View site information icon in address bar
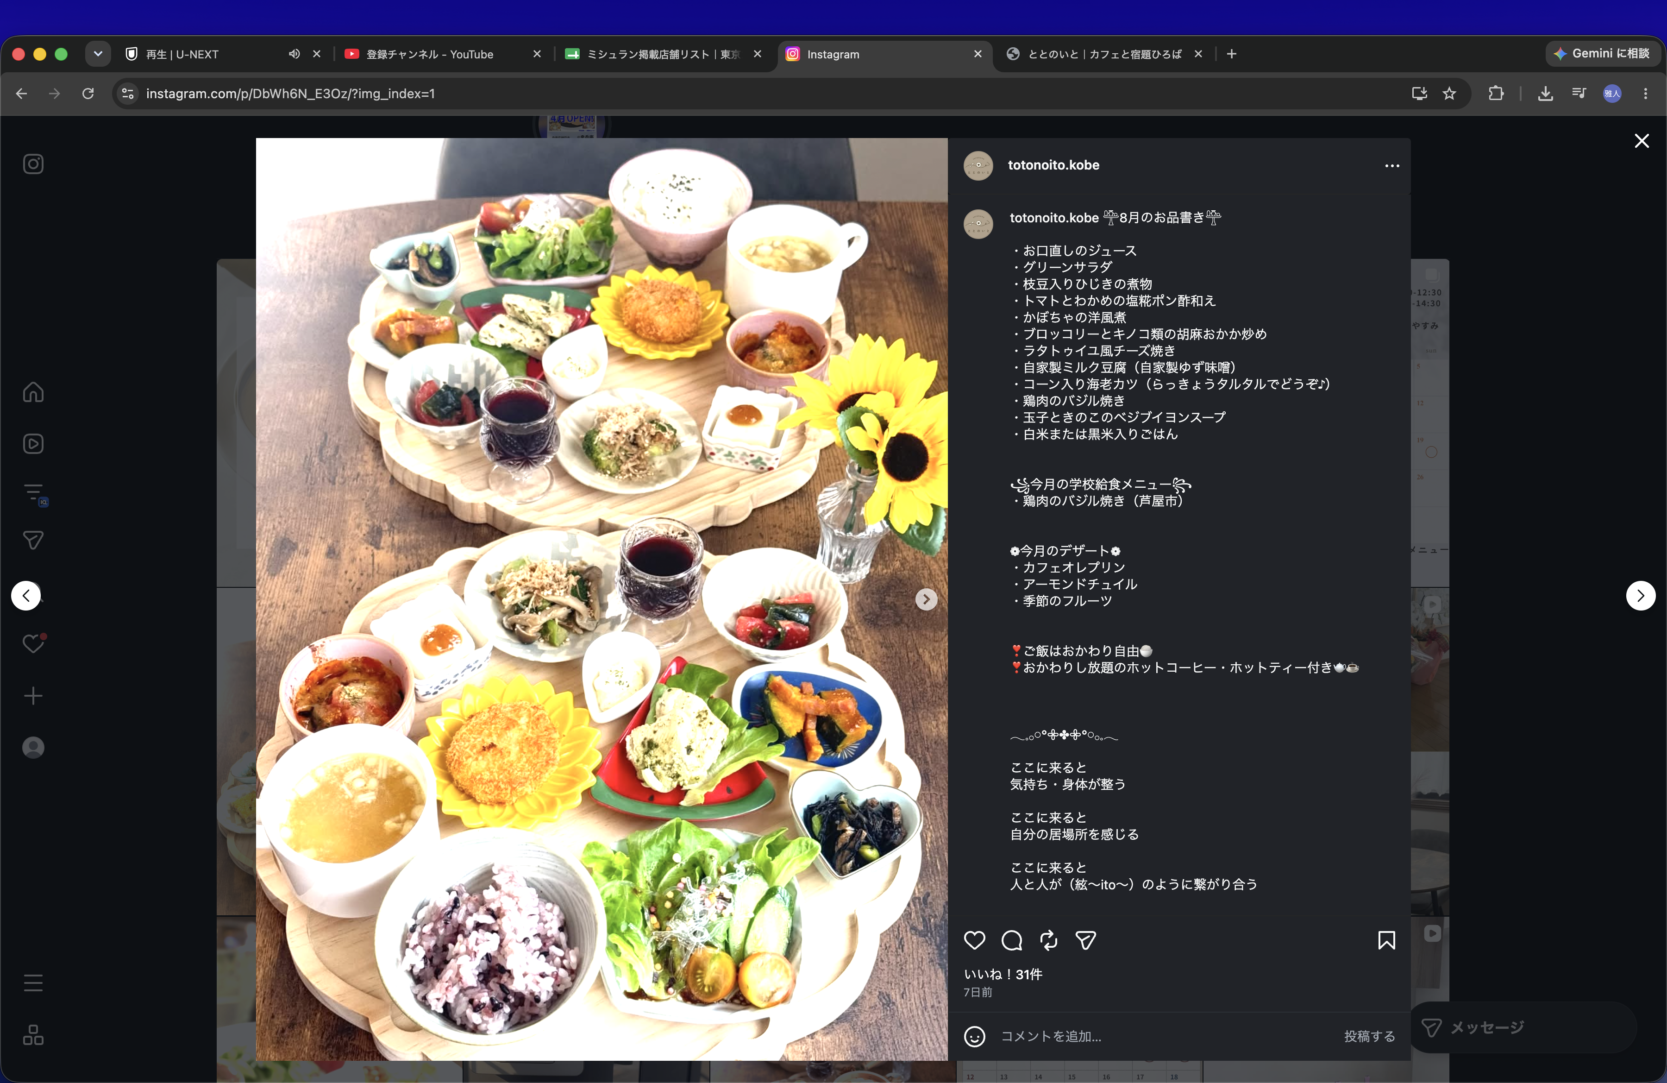 point(127,93)
